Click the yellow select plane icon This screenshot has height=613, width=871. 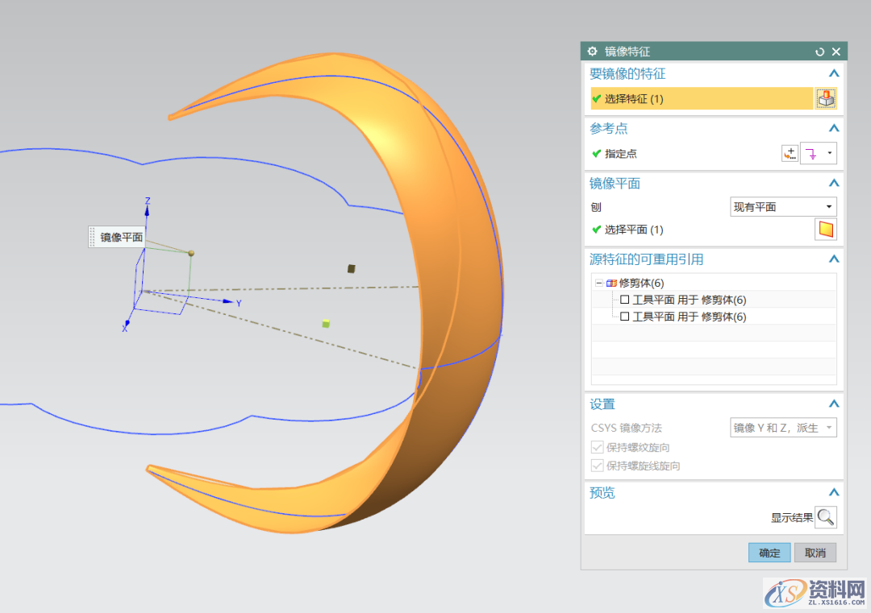click(x=826, y=230)
